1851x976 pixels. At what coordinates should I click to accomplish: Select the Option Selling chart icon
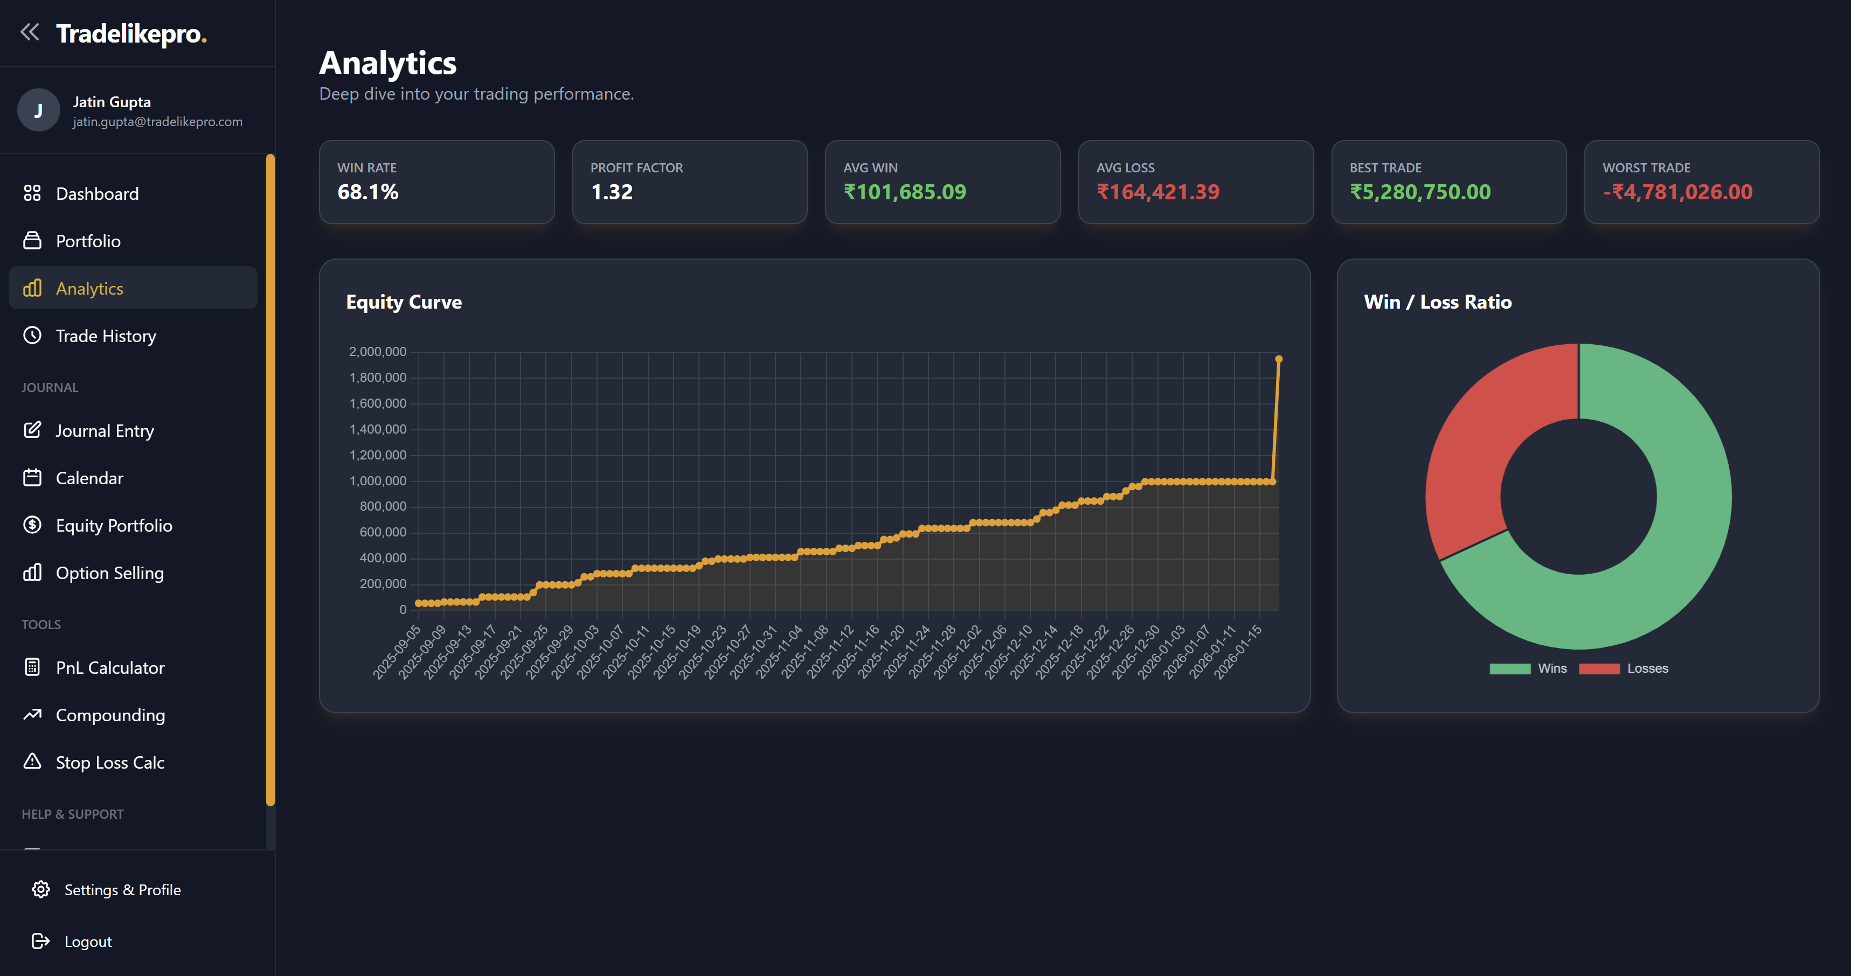pyautogui.click(x=33, y=573)
